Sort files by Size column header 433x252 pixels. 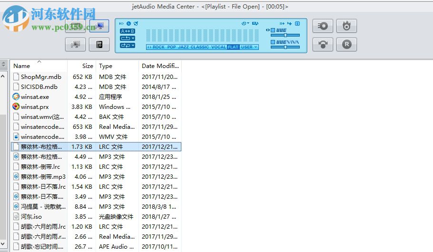[x=82, y=66]
